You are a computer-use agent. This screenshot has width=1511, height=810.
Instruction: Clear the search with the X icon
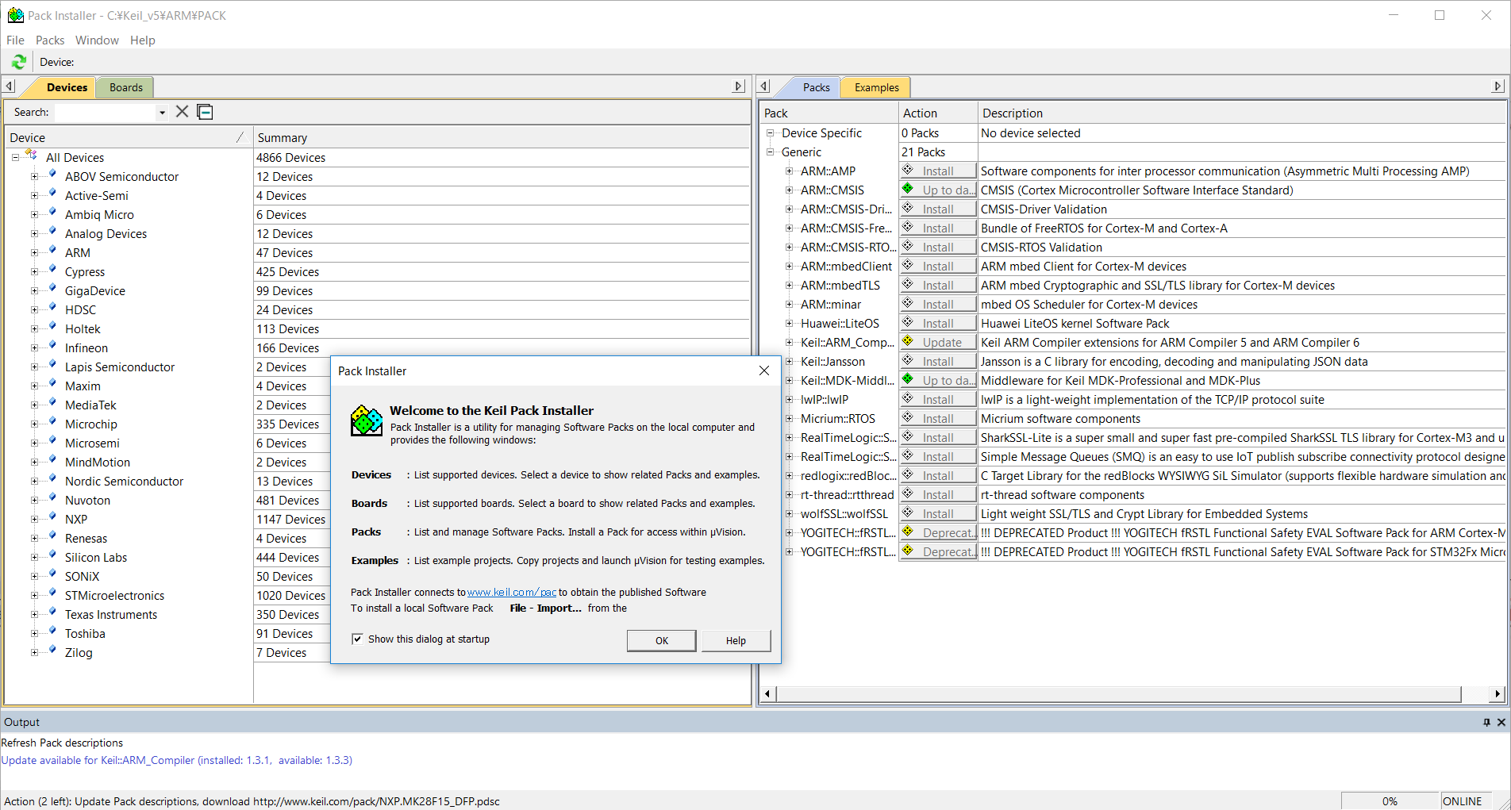tap(182, 112)
